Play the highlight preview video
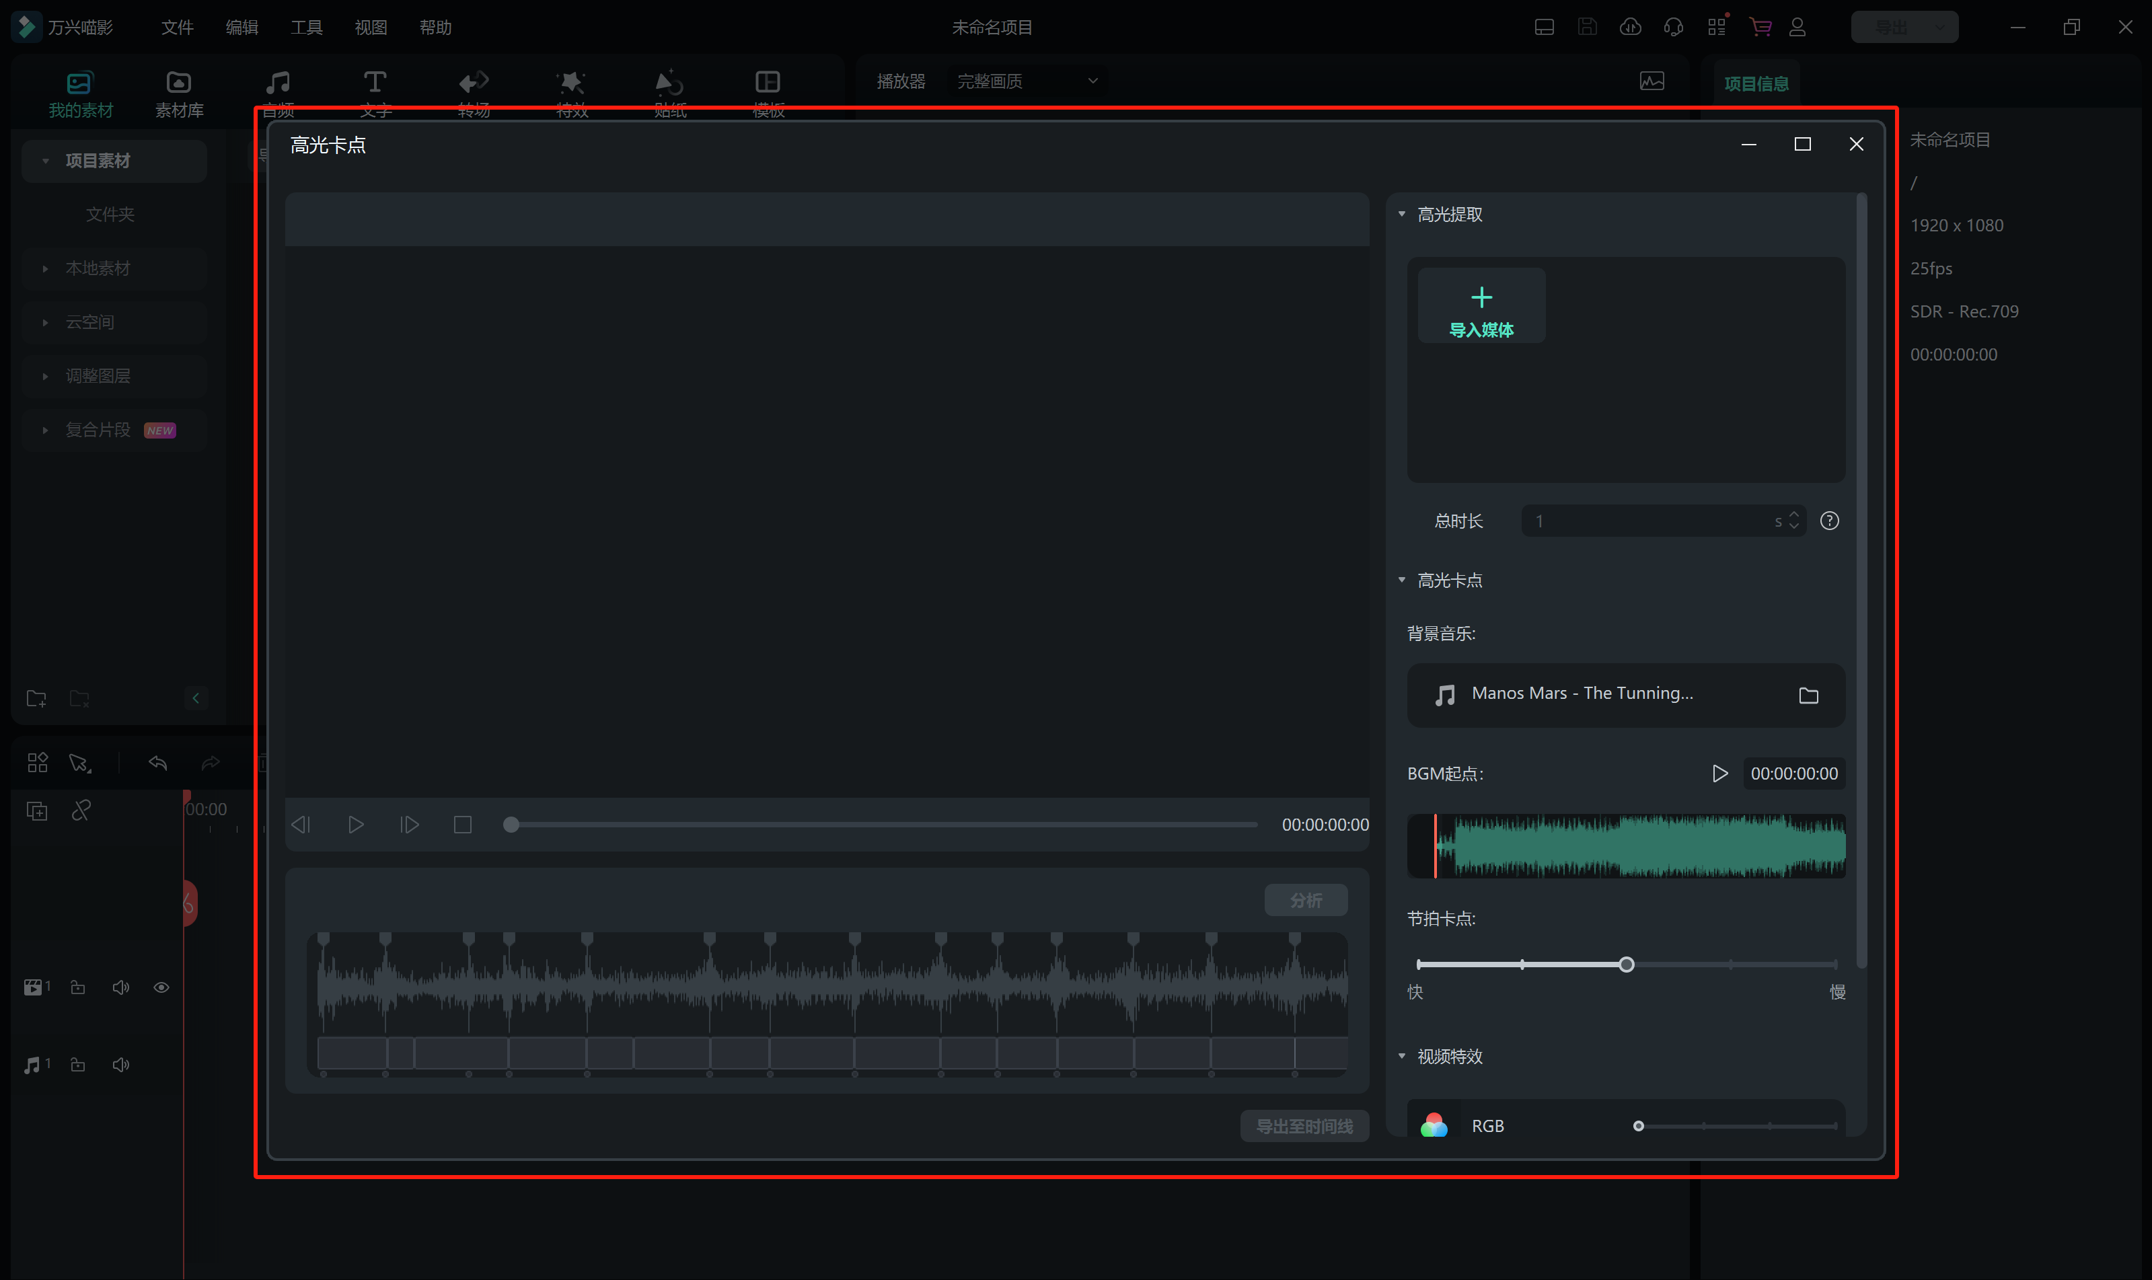Image resolution: width=2152 pixels, height=1280 pixels. (x=355, y=825)
